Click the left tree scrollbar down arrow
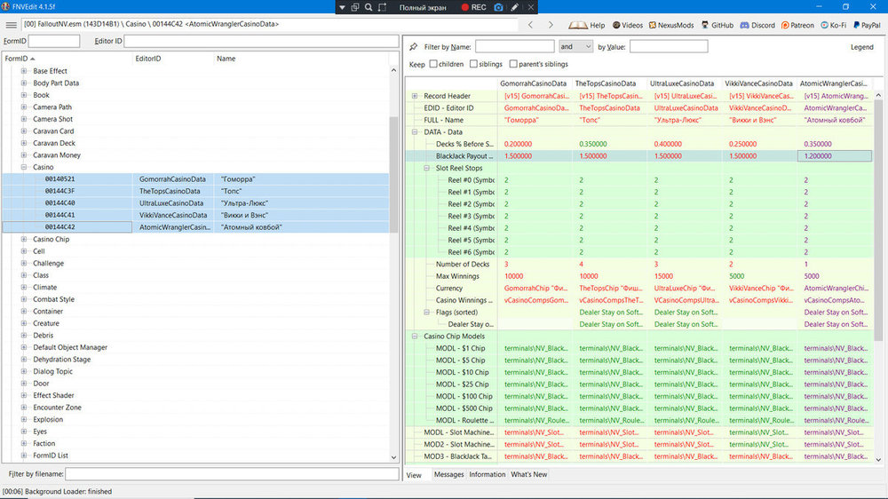Image resolution: width=888 pixels, height=499 pixels. click(393, 457)
